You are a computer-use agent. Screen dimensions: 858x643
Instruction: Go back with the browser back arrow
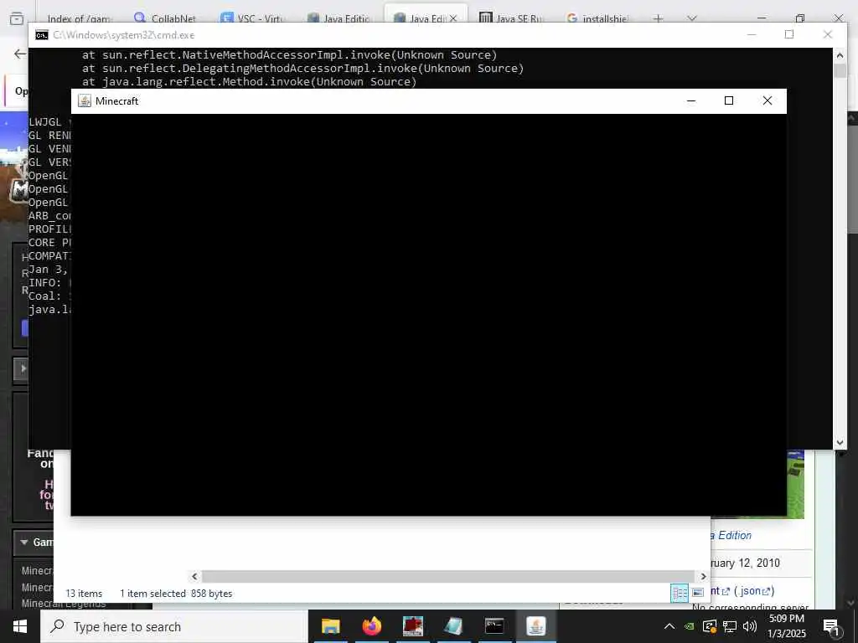coord(20,54)
